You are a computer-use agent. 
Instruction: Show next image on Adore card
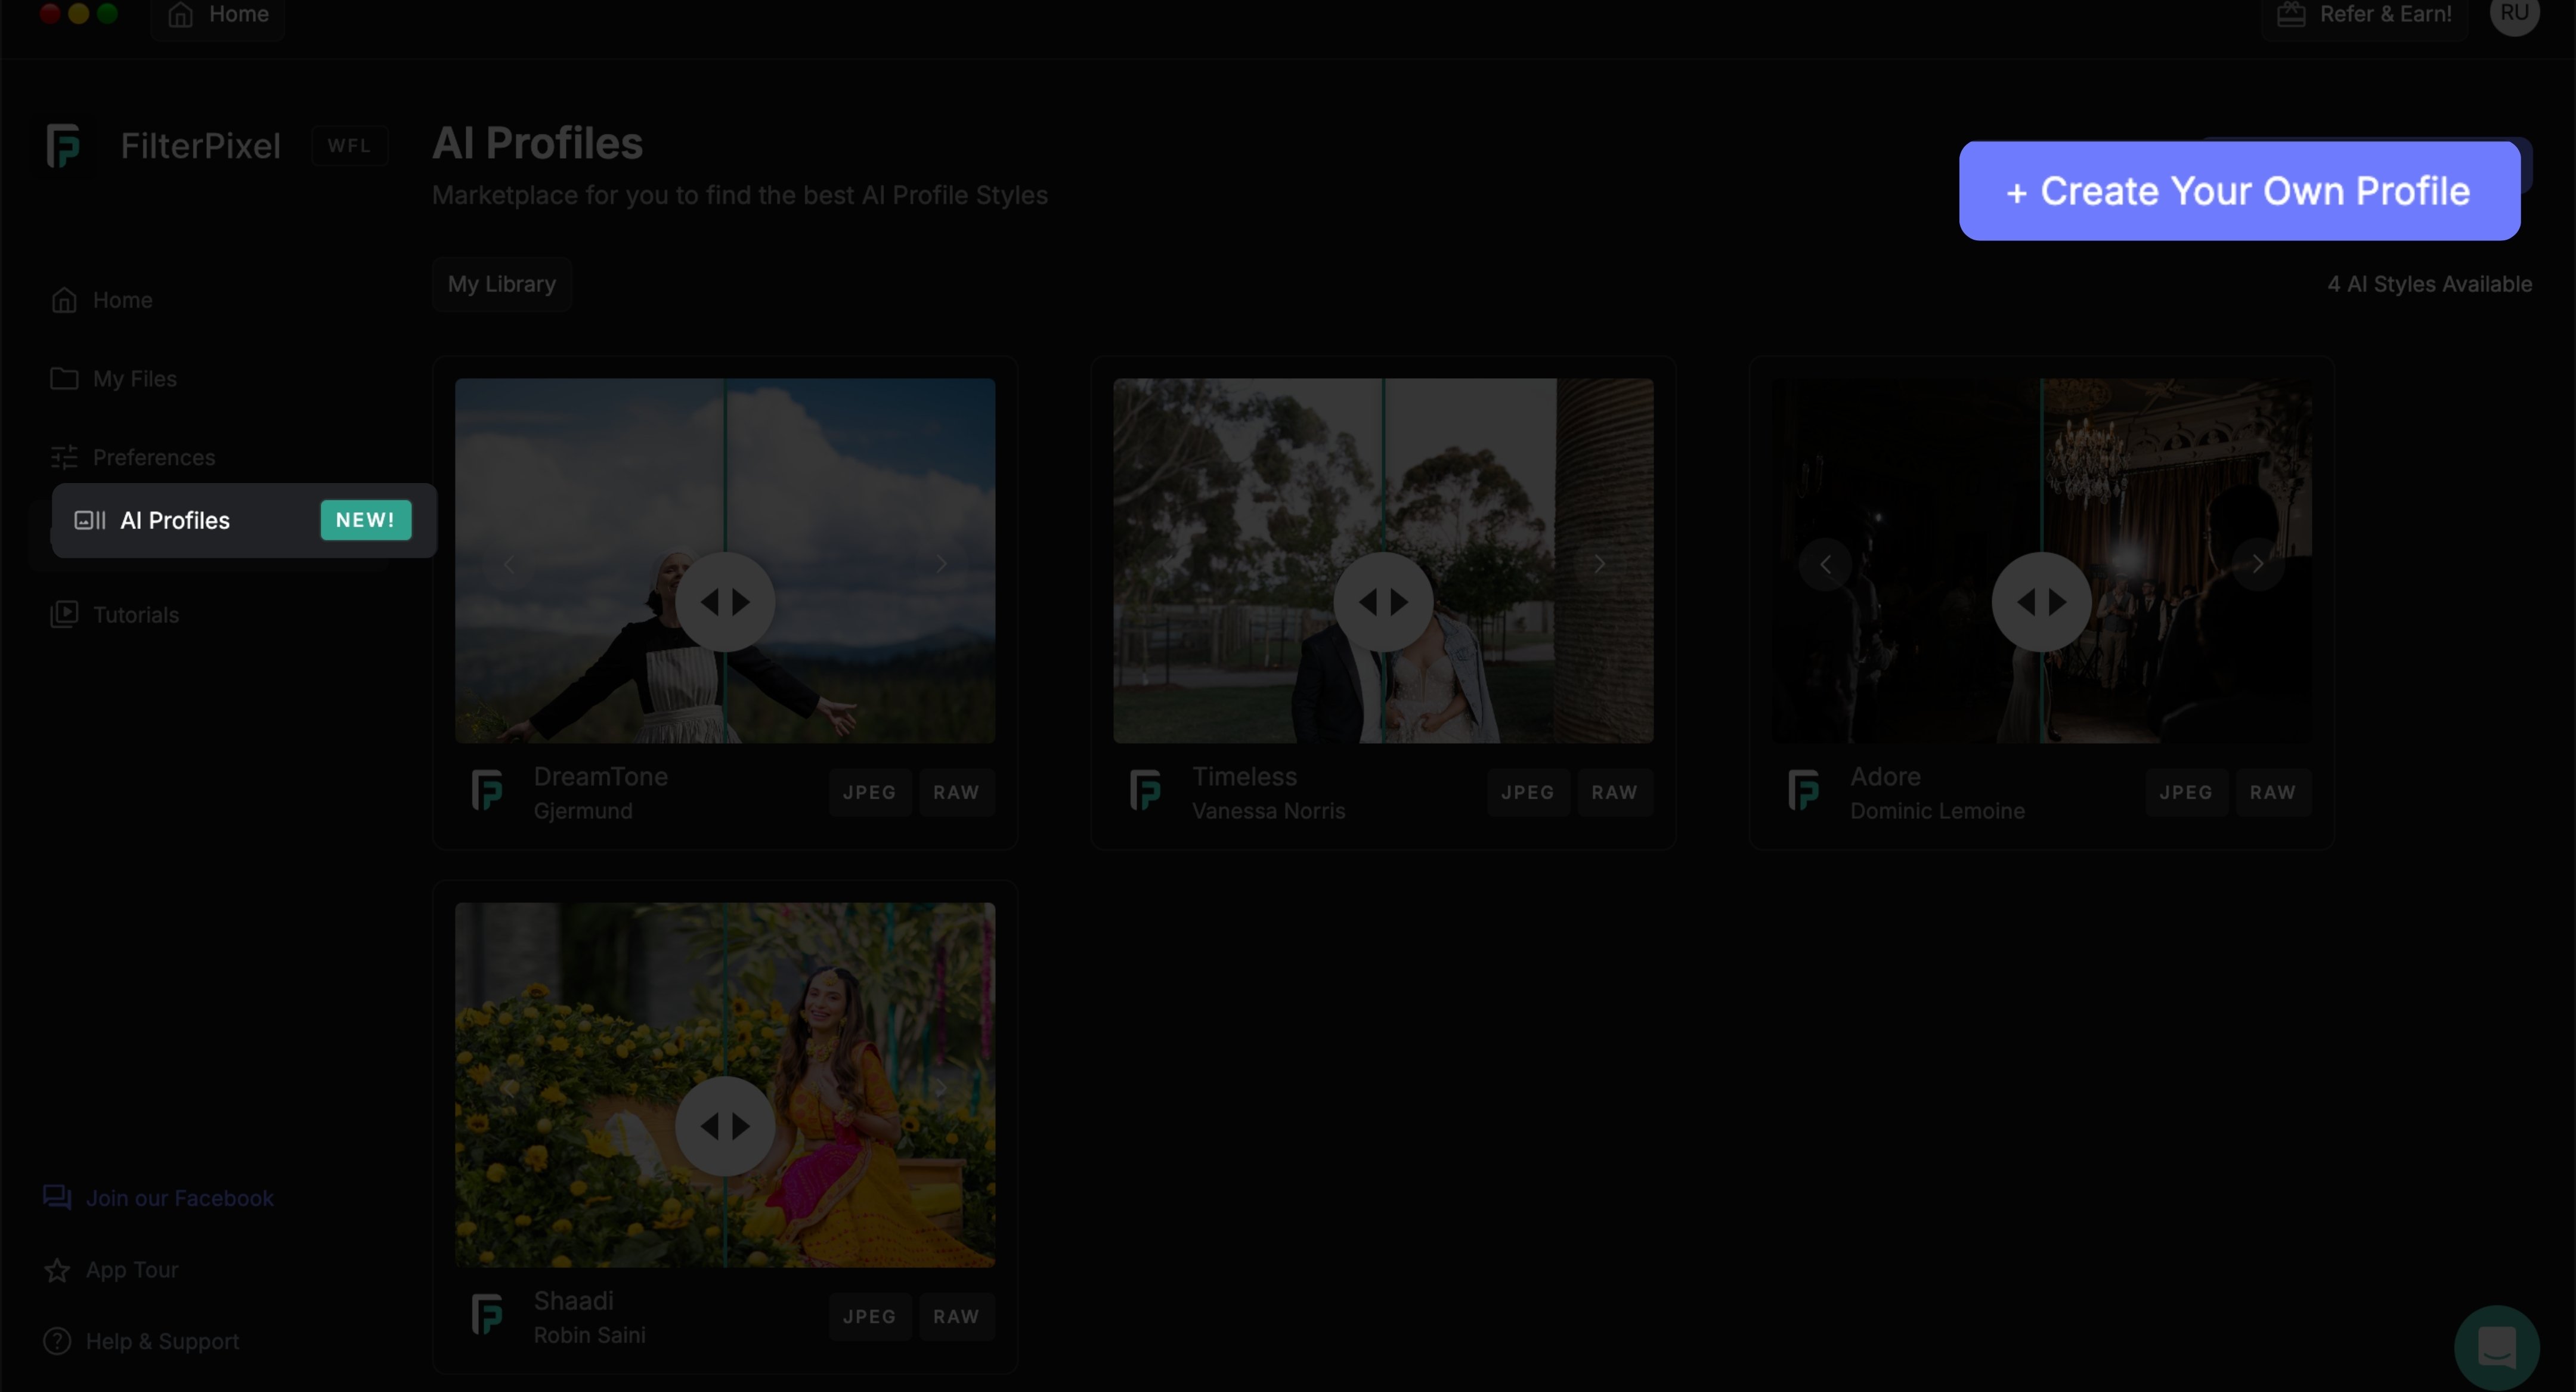coord(2257,564)
